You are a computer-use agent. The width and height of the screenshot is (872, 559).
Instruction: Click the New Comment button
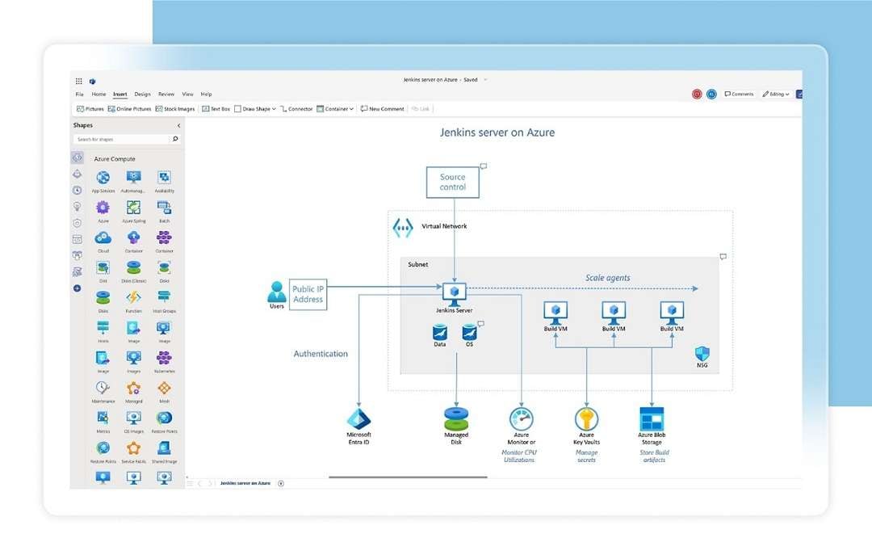pos(381,109)
